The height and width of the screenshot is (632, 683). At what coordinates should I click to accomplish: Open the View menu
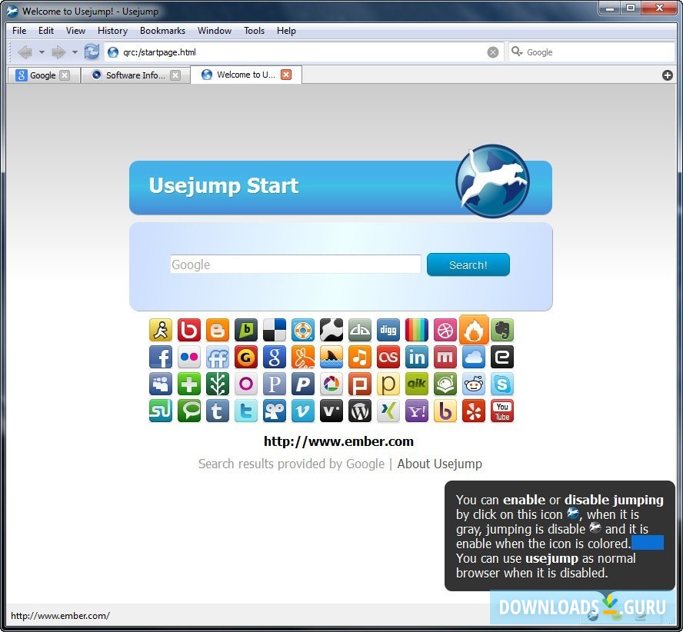[x=75, y=31]
